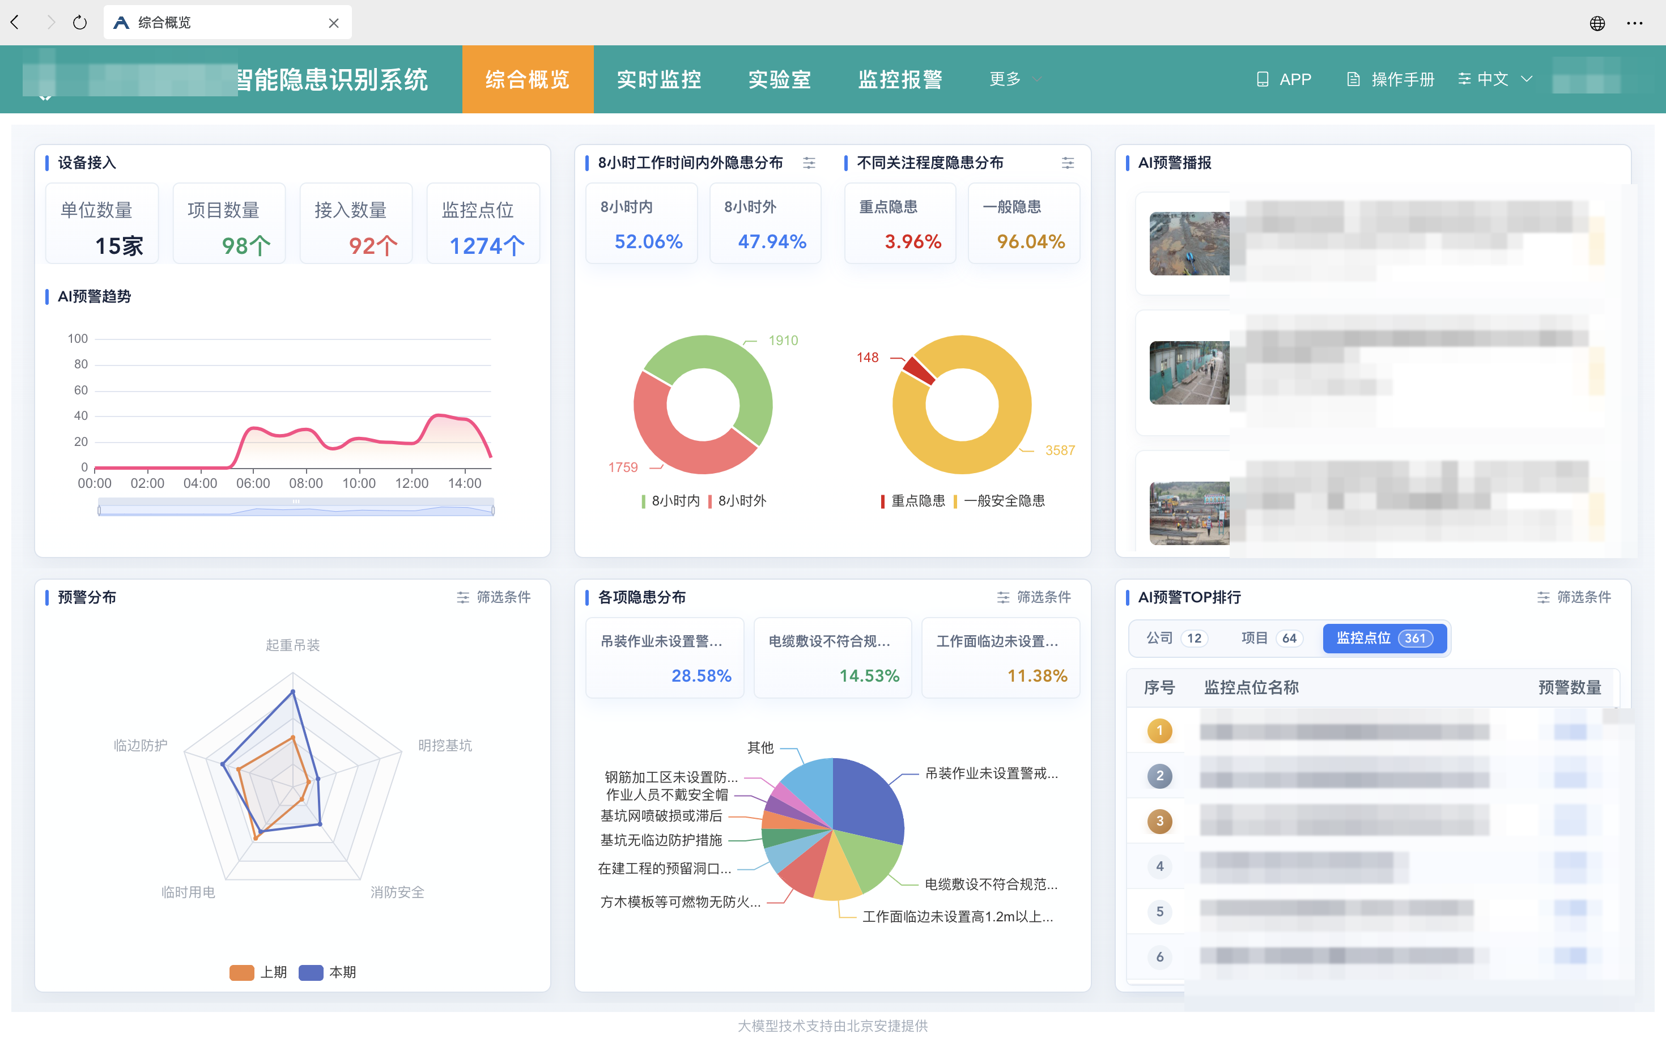Switch to the 实验室 tab
Screen dimensions: 1666x1046
pyautogui.click(x=780, y=79)
